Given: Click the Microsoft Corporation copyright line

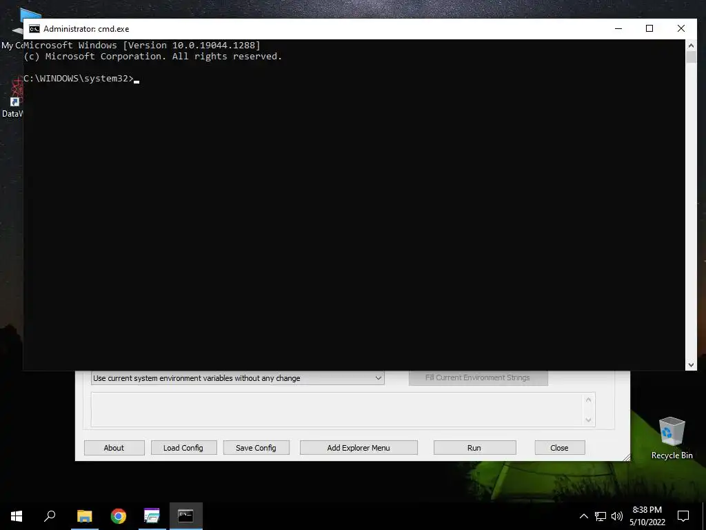Looking at the screenshot, I should click(152, 57).
